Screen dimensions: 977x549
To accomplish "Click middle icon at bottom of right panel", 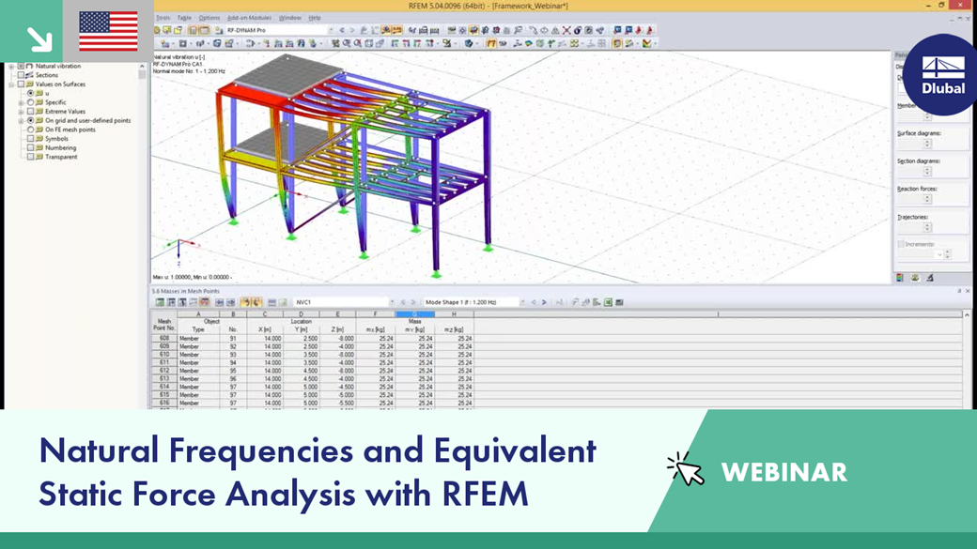I will click(915, 278).
